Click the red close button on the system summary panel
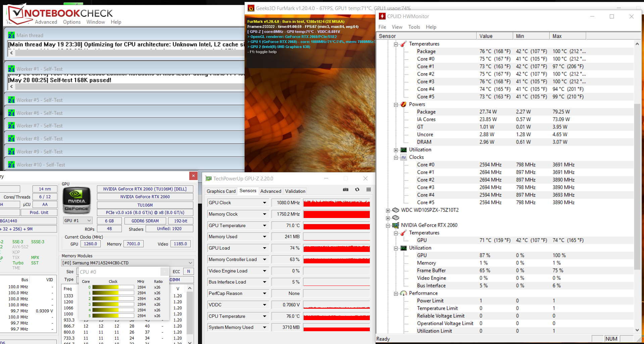644x344 pixels. (x=193, y=176)
